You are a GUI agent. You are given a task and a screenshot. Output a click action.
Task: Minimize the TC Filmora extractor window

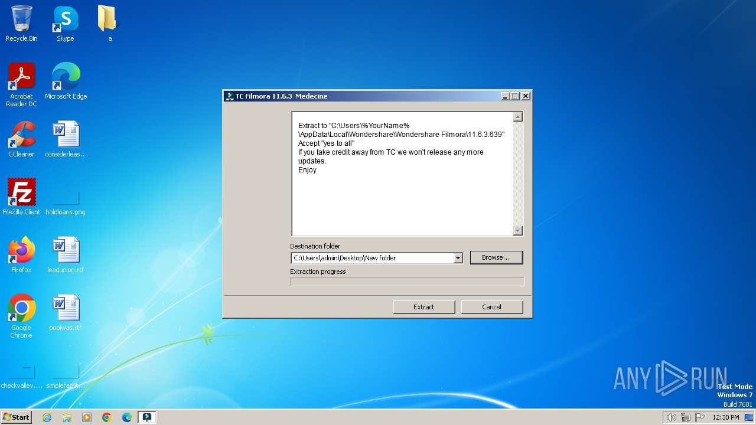pos(505,96)
